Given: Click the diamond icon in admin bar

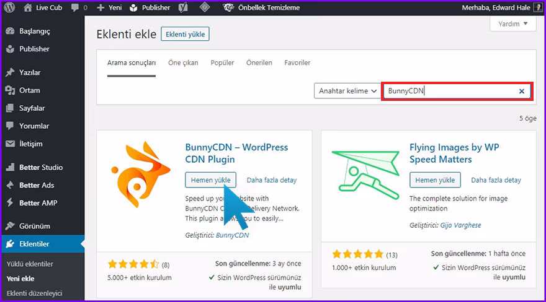Looking at the screenshot, I should click(x=205, y=7).
